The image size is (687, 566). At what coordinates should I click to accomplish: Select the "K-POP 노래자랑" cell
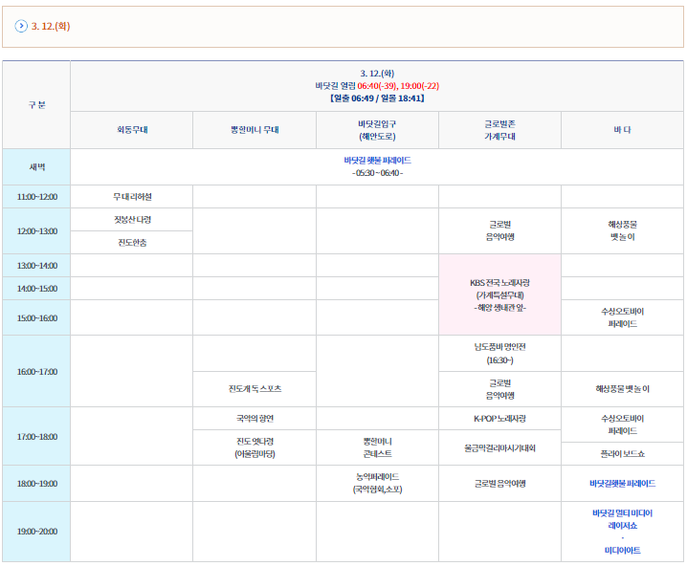499,419
